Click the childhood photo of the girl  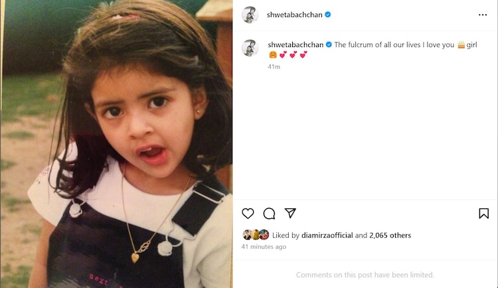[116, 144]
